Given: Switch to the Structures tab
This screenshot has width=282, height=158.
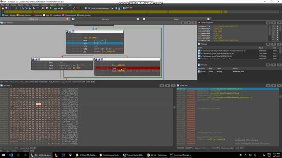Looking at the screenshot, I should point(106,19).
